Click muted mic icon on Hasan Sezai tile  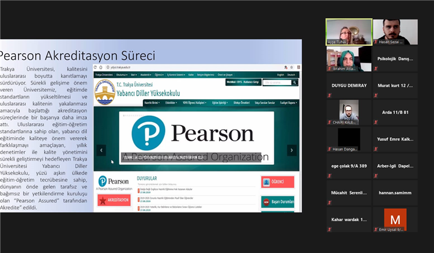(376, 42)
